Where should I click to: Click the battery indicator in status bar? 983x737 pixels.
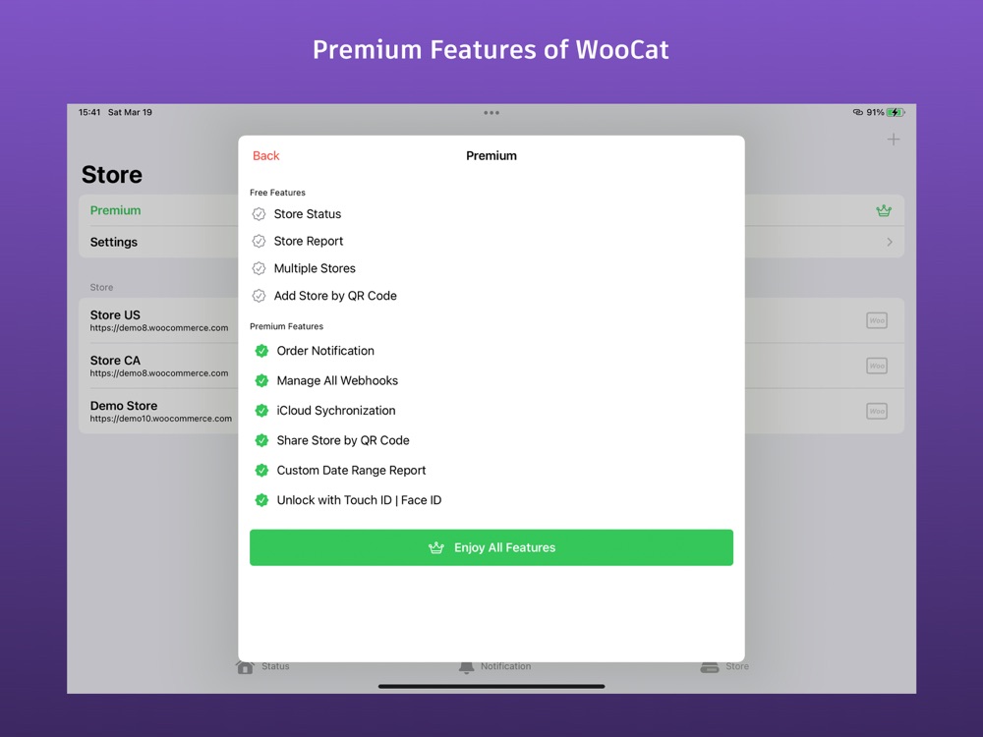pos(896,112)
